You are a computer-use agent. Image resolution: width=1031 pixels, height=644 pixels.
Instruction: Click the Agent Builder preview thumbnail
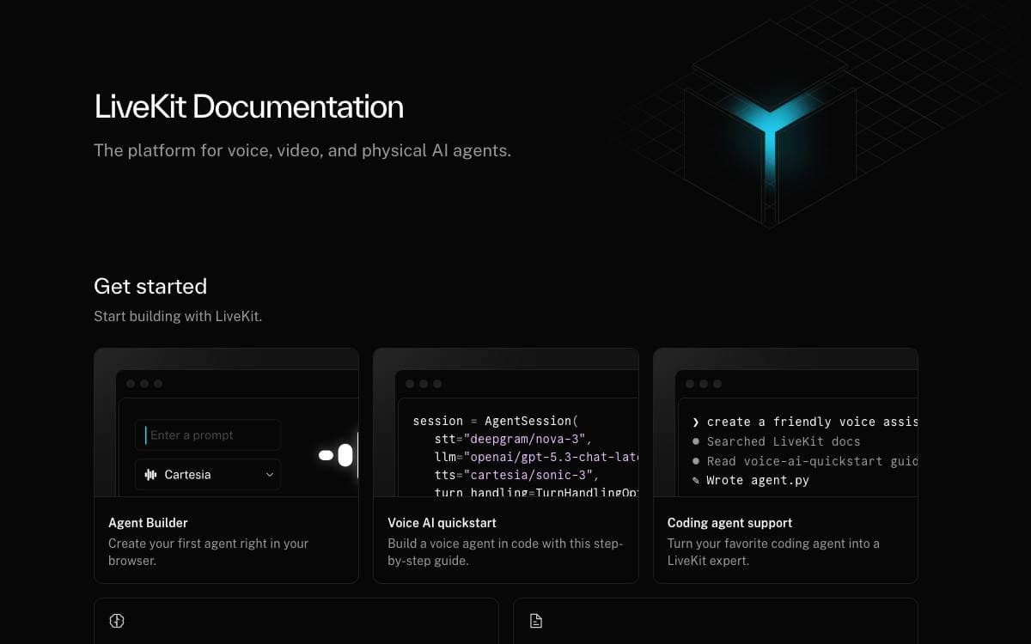click(x=226, y=422)
